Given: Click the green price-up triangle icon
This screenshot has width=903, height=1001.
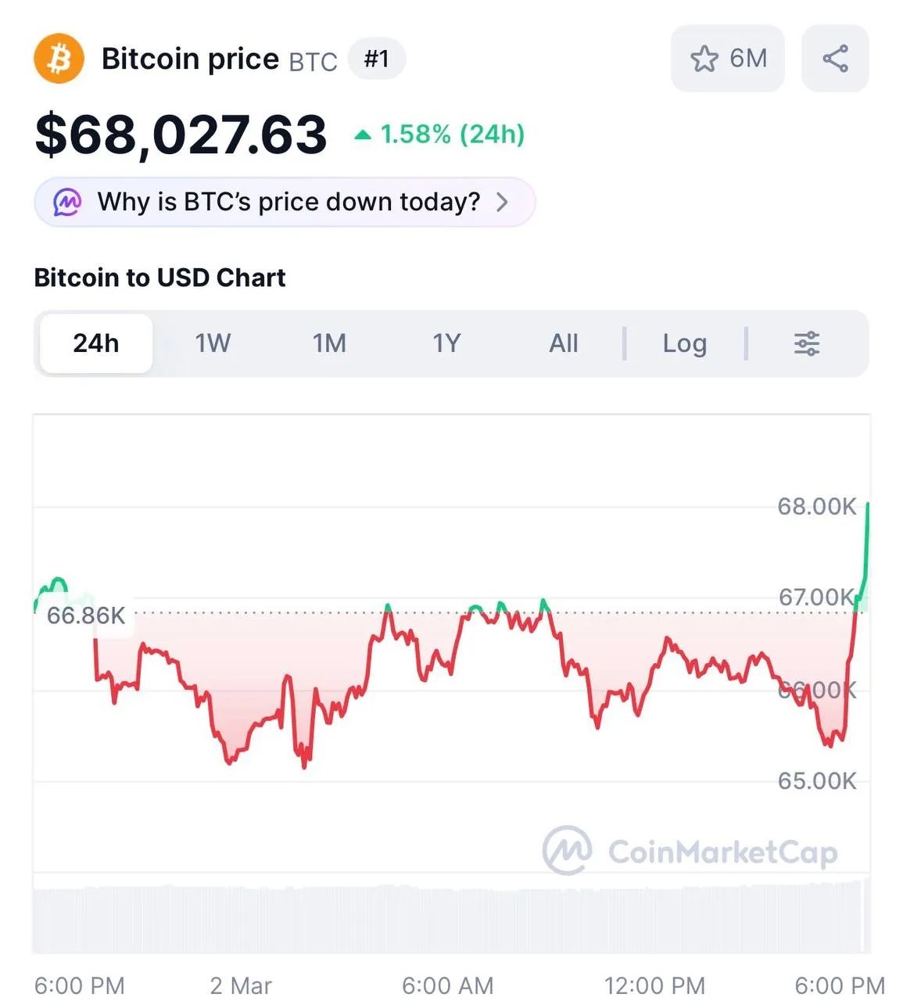Looking at the screenshot, I should (x=363, y=135).
